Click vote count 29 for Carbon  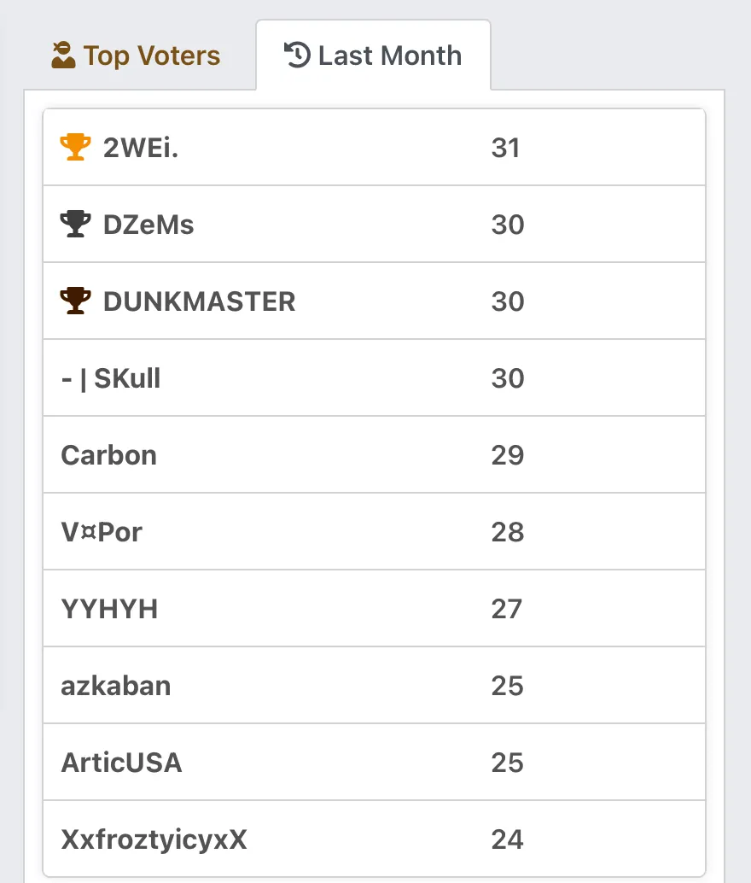(x=507, y=455)
